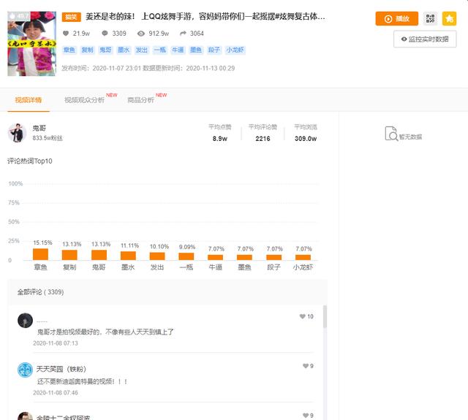Click author name 鬼哥 beside avatar
The width and height of the screenshot is (468, 420).
click(39, 128)
